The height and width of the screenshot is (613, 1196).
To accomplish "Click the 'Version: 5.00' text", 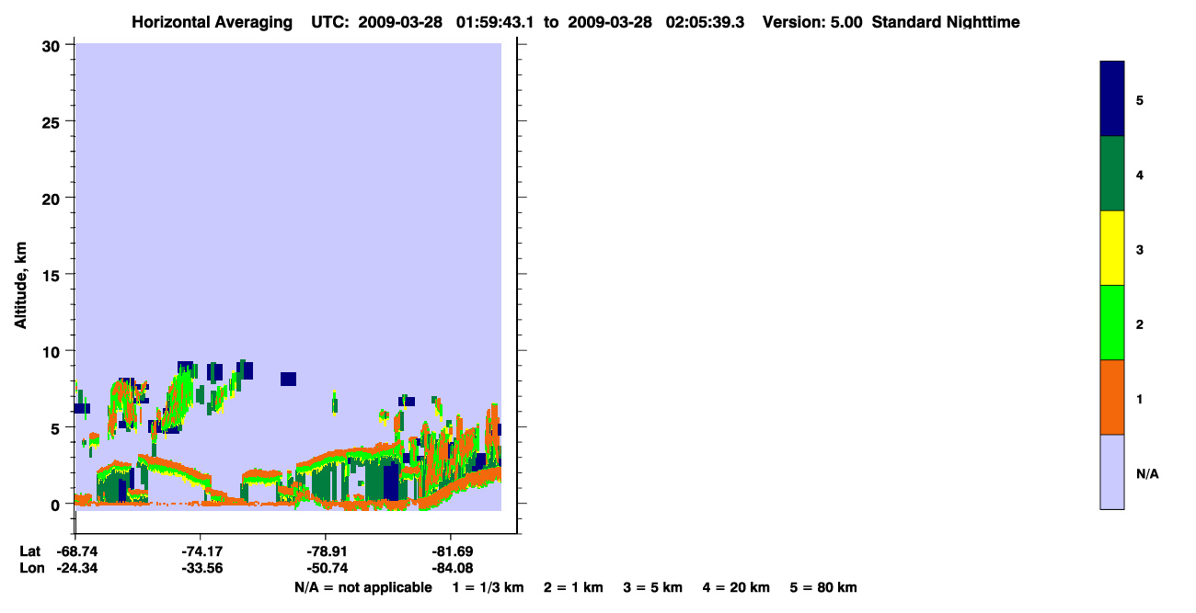I will coord(812,22).
